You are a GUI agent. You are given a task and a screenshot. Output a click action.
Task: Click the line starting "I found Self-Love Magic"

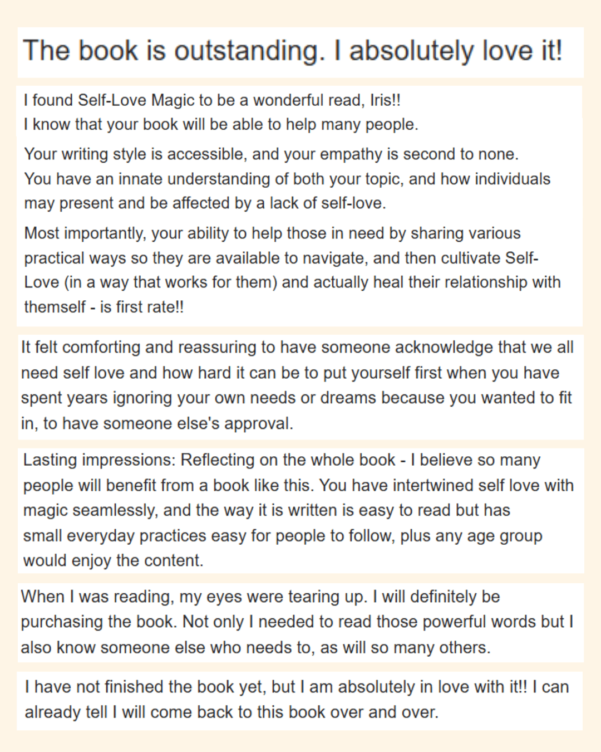point(211,100)
